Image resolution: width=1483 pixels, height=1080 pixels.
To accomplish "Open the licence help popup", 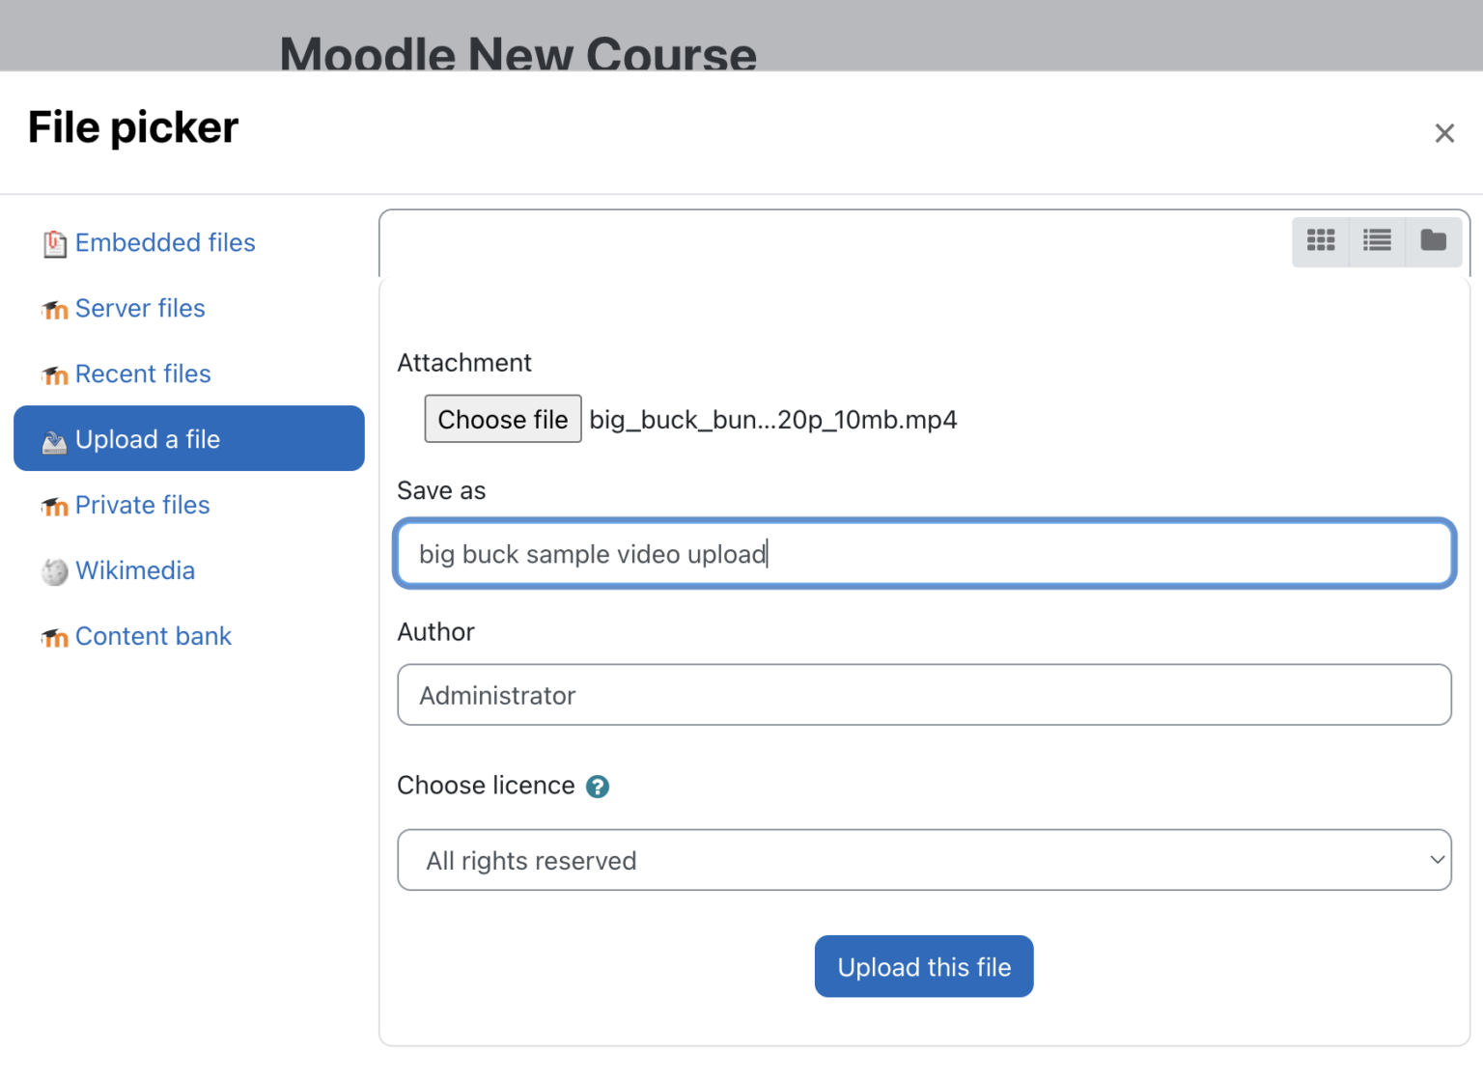I will click(x=598, y=787).
